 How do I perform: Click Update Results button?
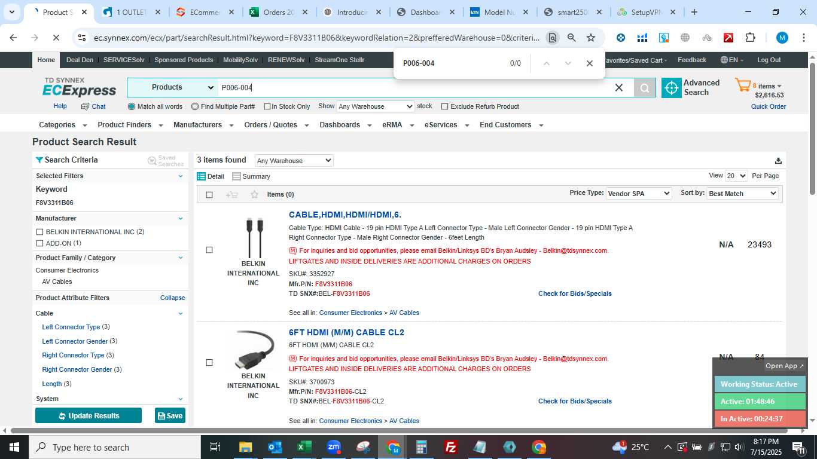click(x=89, y=415)
